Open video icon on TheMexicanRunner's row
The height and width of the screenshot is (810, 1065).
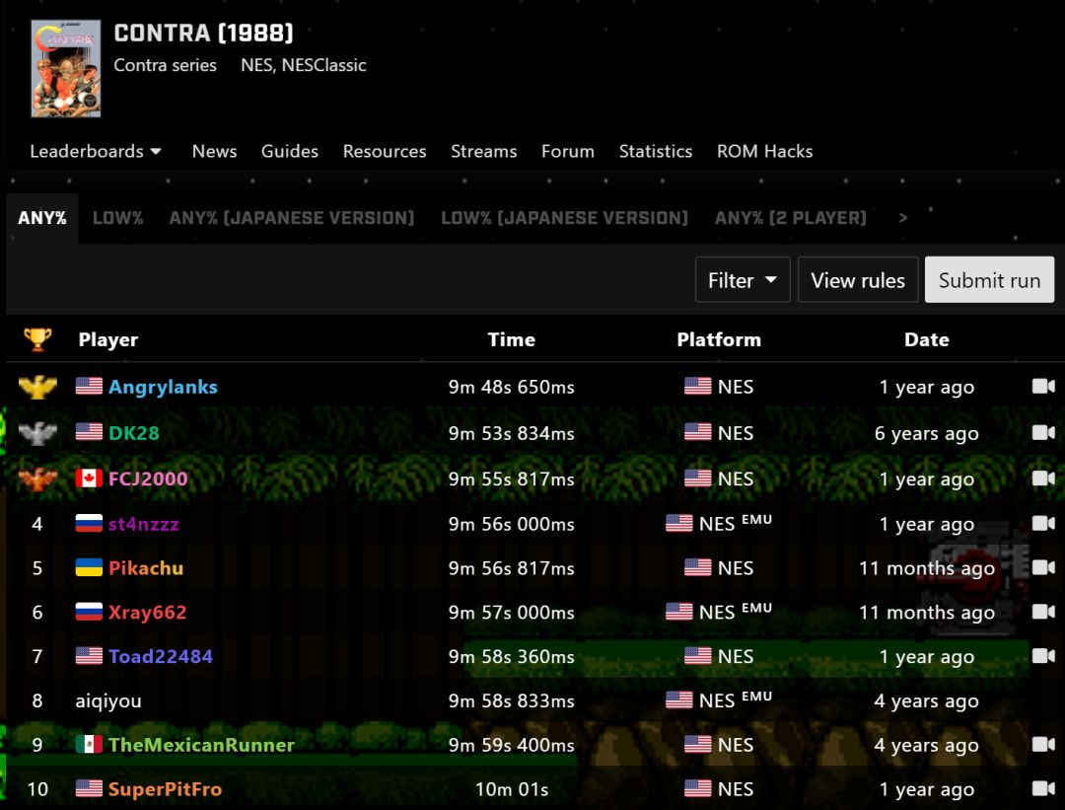[x=1042, y=745]
